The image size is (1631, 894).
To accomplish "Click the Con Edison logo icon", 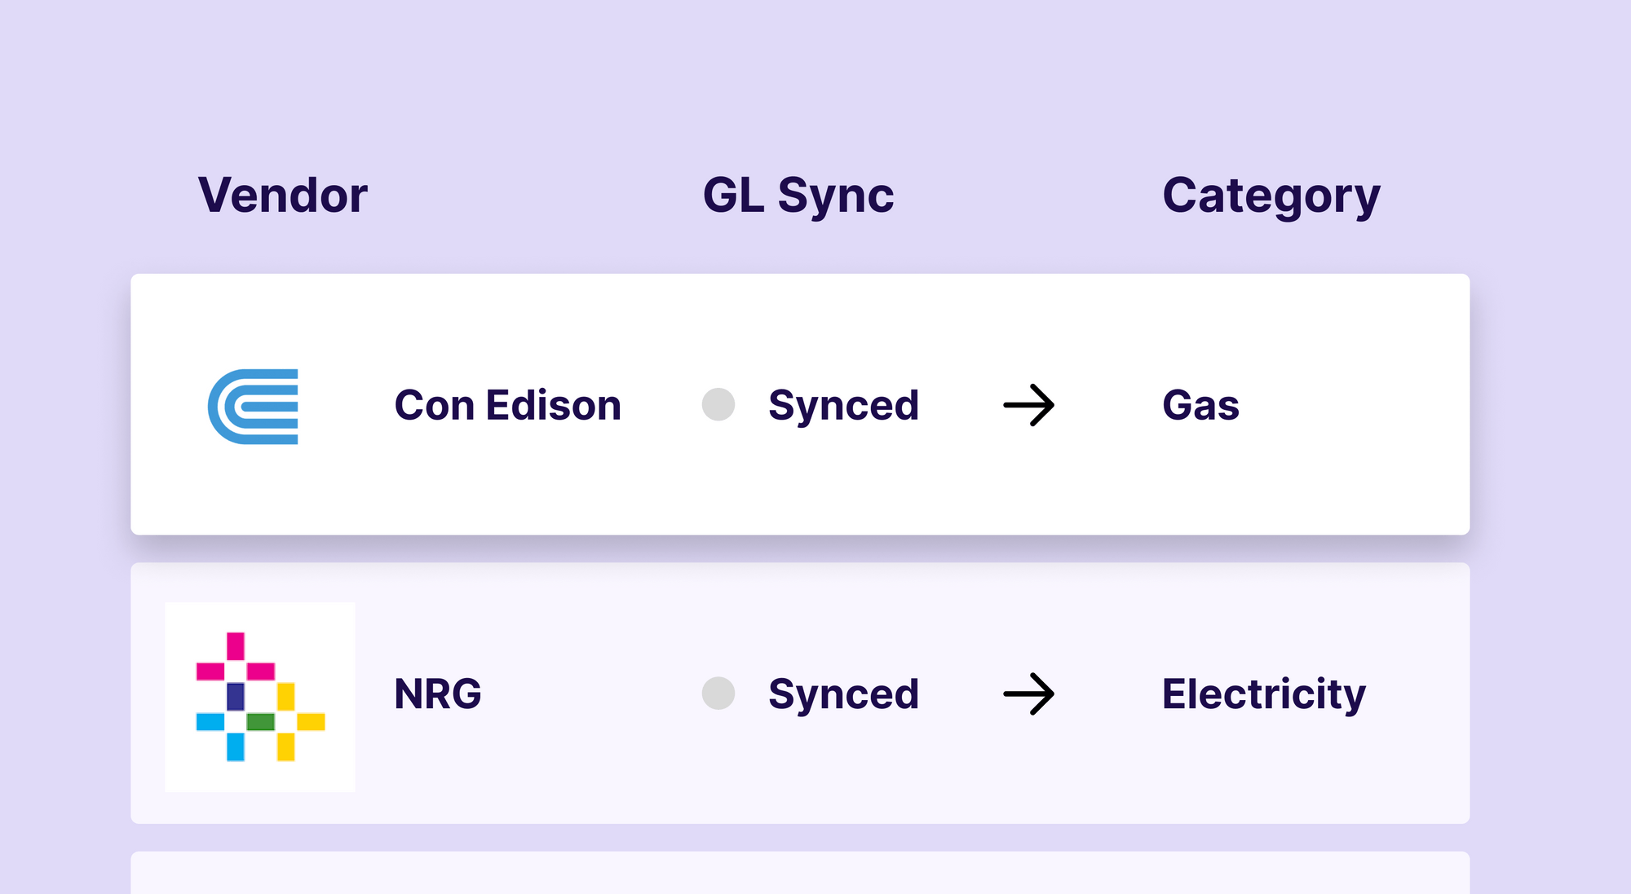I will tap(254, 406).
